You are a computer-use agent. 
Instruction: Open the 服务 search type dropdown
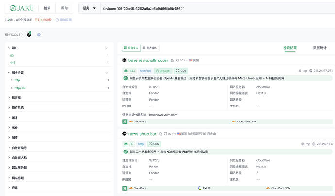[x=89, y=8]
